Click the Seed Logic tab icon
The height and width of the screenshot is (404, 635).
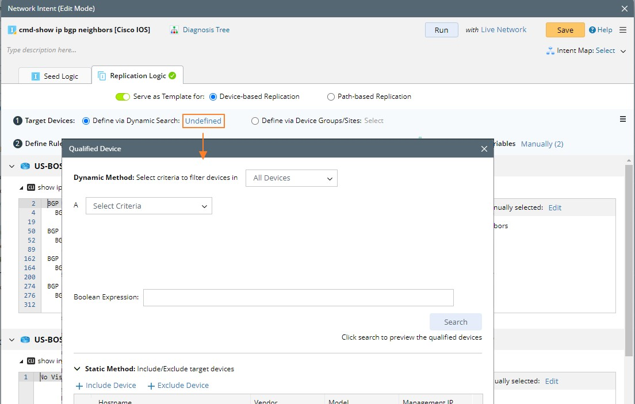click(36, 76)
